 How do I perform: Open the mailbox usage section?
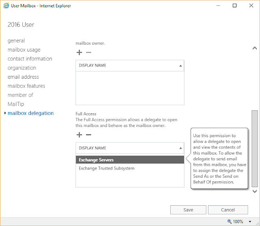point(24,50)
